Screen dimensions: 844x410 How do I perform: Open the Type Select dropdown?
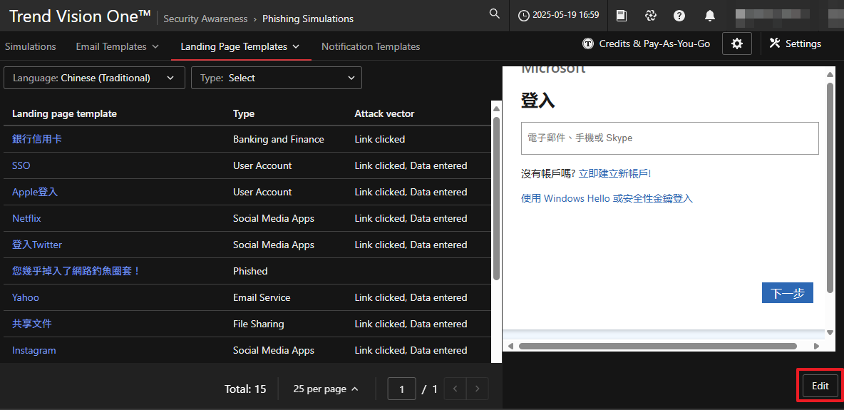click(x=277, y=78)
